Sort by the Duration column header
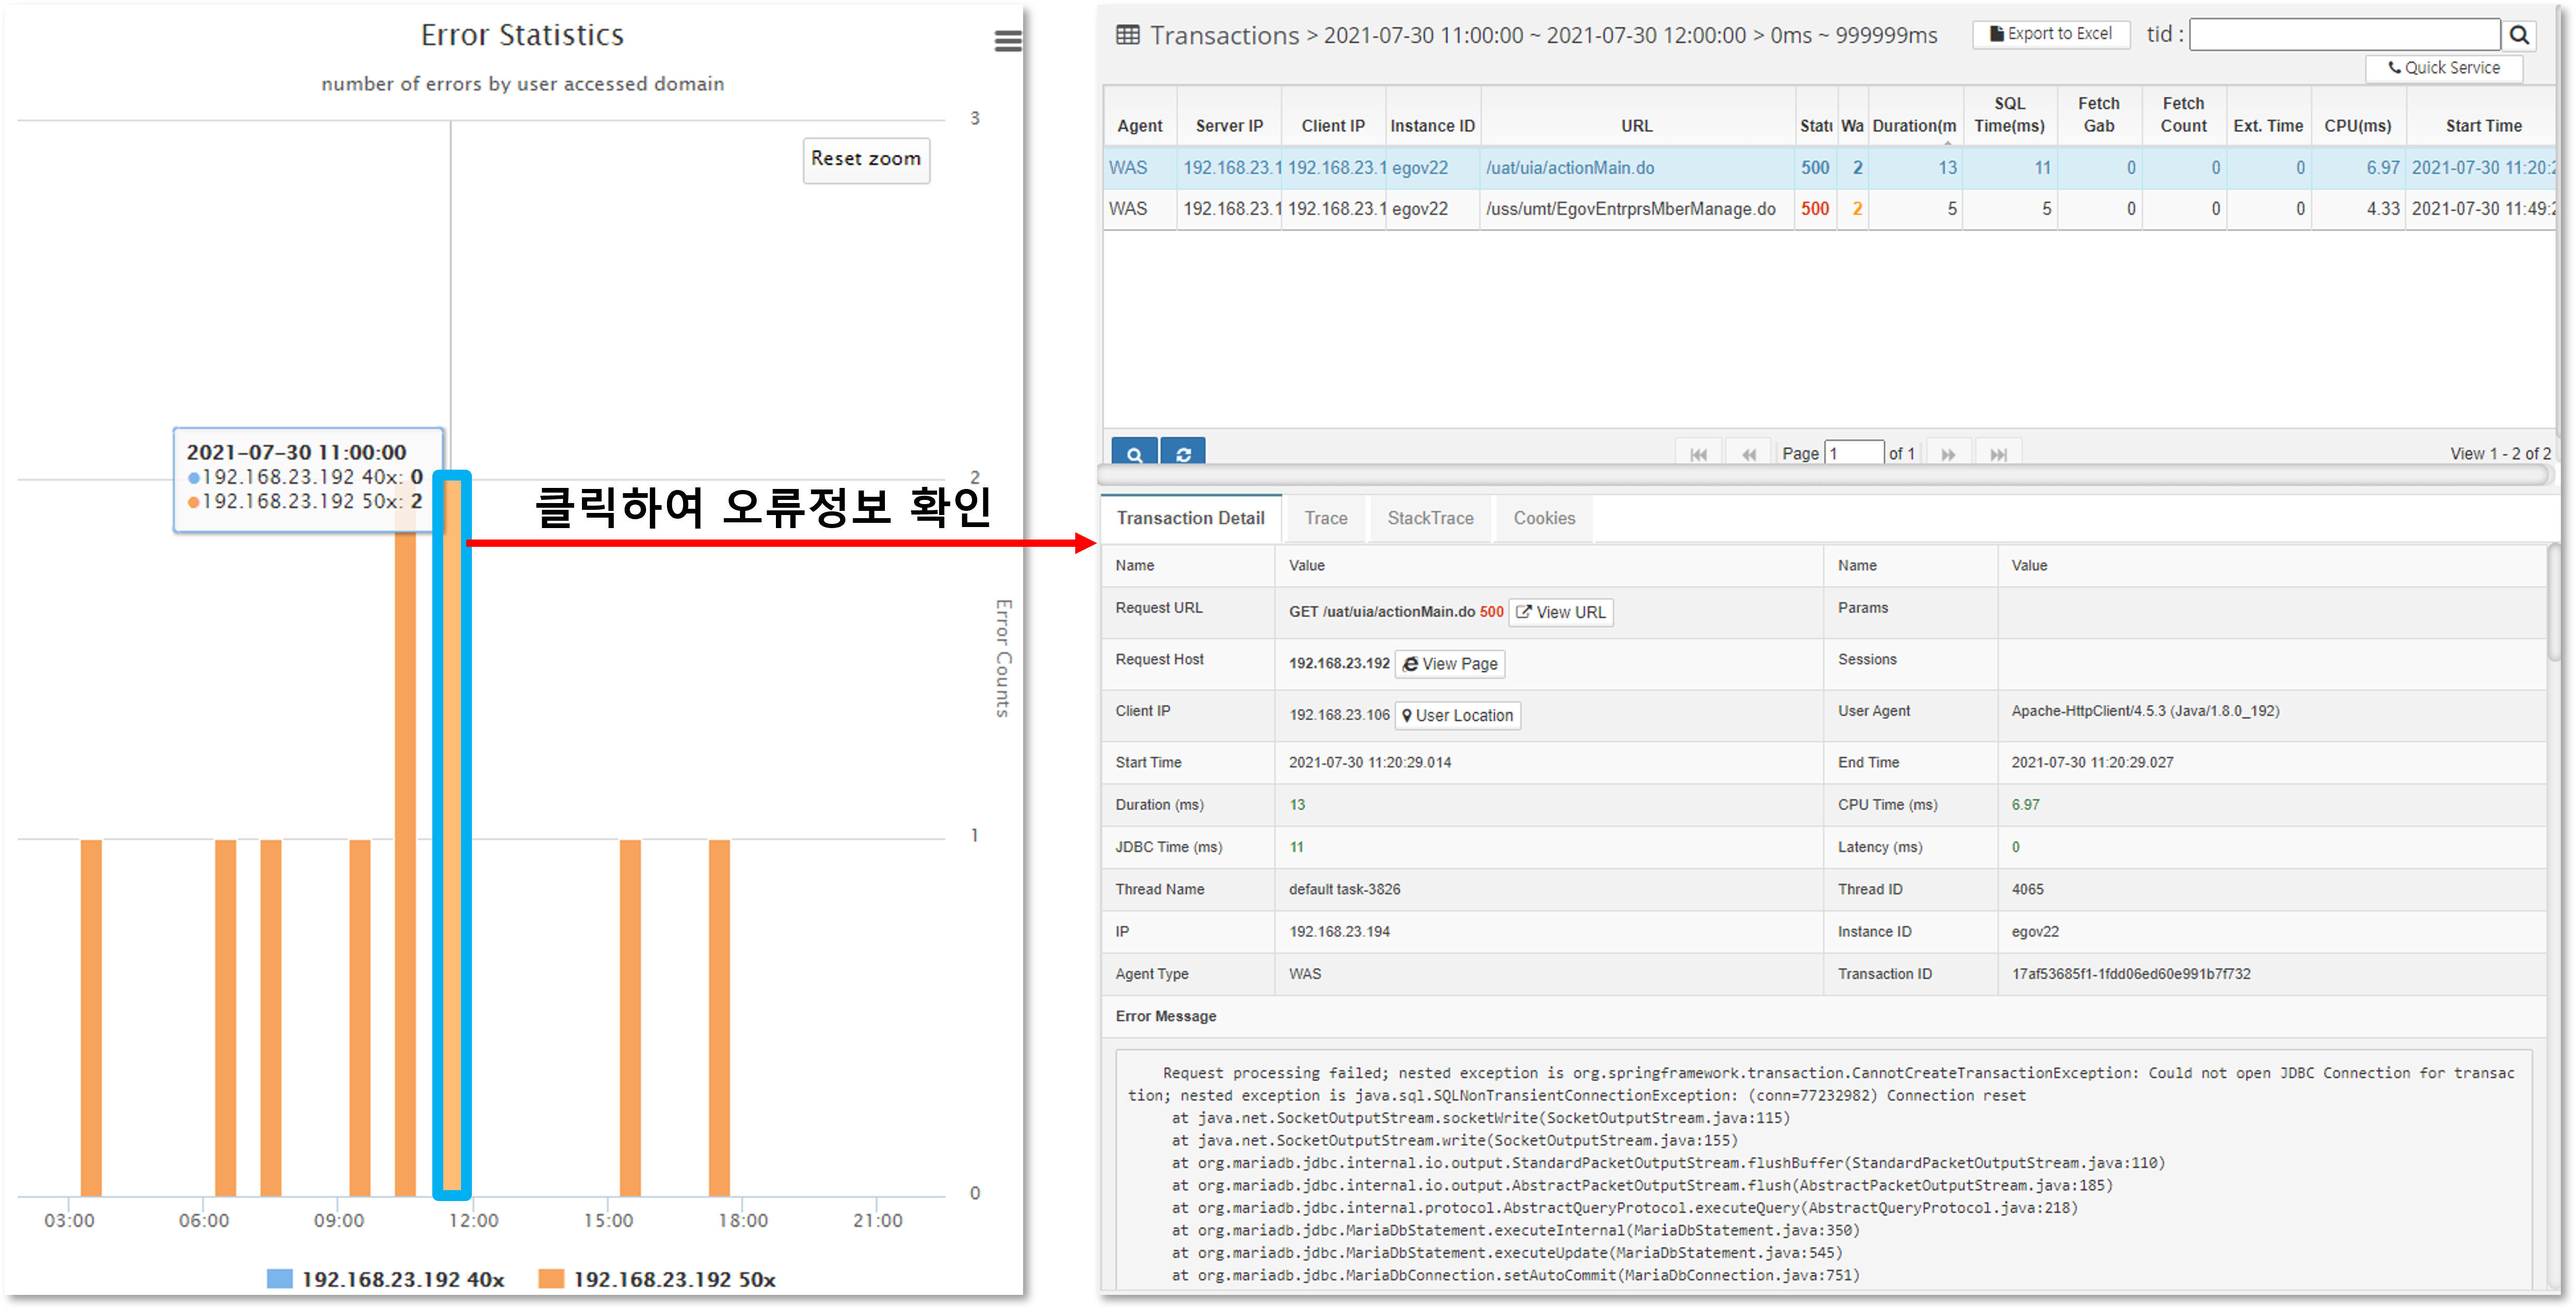2576x1310 pixels. click(1913, 126)
